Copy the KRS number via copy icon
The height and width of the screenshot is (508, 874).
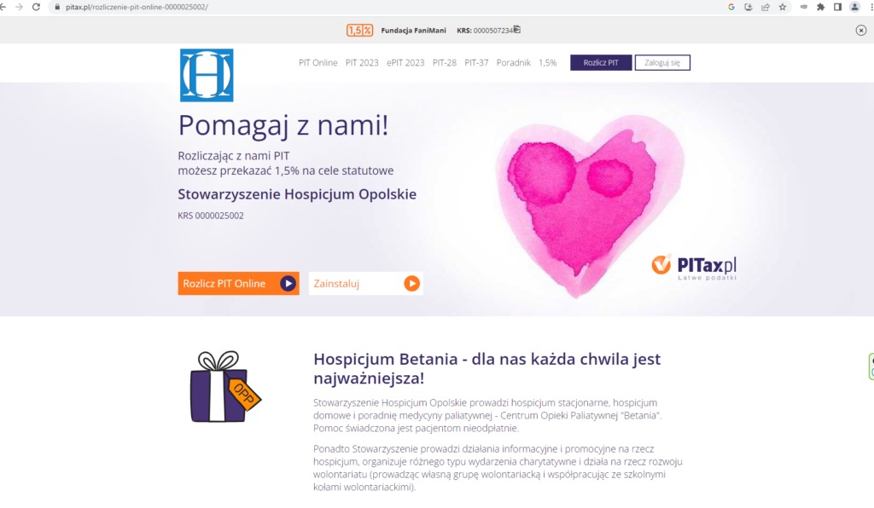coord(516,30)
